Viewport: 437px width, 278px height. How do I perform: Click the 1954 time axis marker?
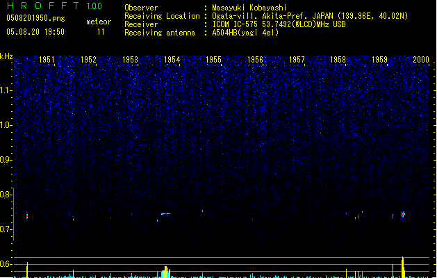coord(172,60)
